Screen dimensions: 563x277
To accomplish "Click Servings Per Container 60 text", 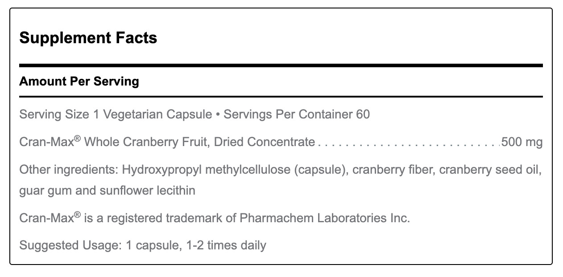I will click(x=297, y=114).
